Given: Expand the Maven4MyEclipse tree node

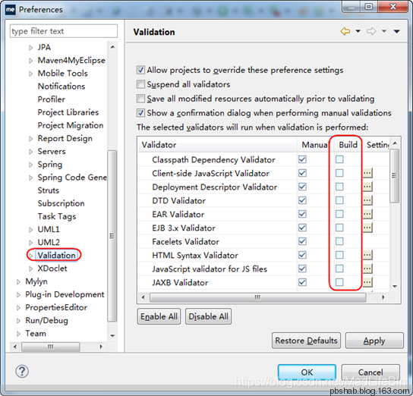Looking at the screenshot, I should pos(31,61).
